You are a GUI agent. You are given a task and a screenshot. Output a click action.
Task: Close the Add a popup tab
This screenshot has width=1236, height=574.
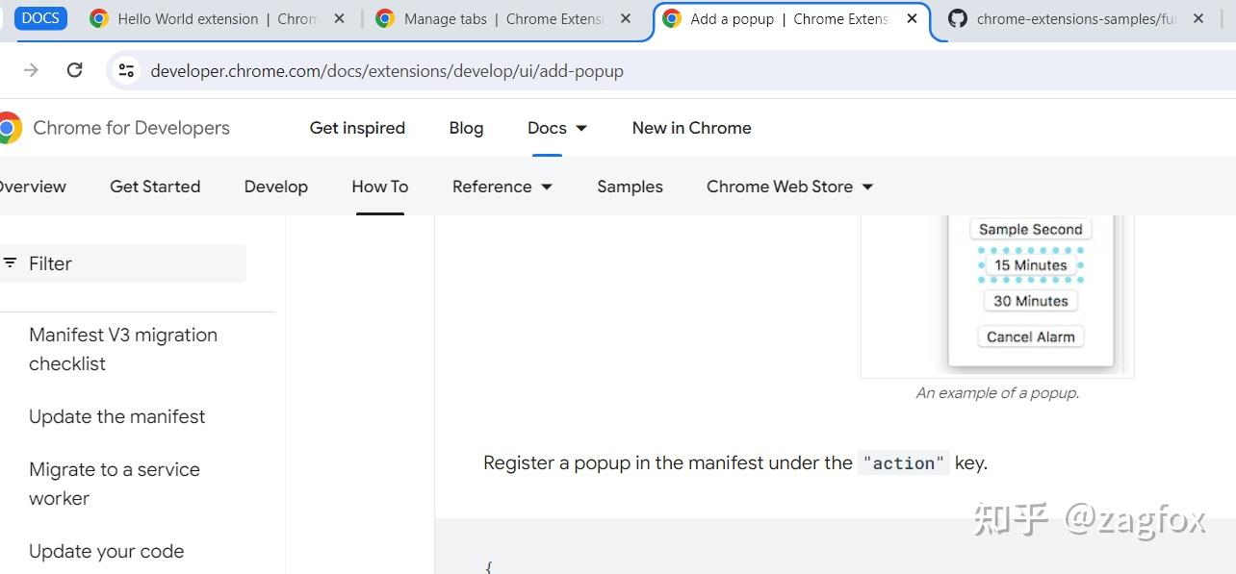(x=913, y=18)
